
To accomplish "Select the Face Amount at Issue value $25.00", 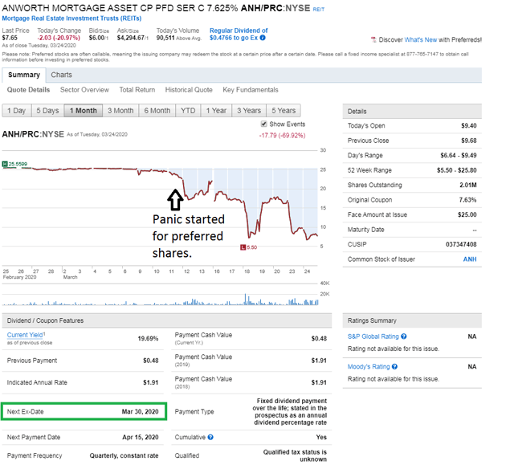I will tap(467, 214).
